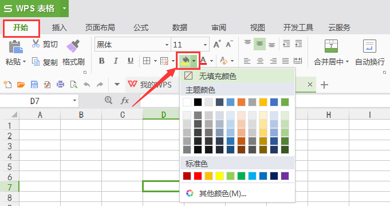Screen dimensions: 390x206
Task: Click the undo arrow icon
Action: coord(86,85)
